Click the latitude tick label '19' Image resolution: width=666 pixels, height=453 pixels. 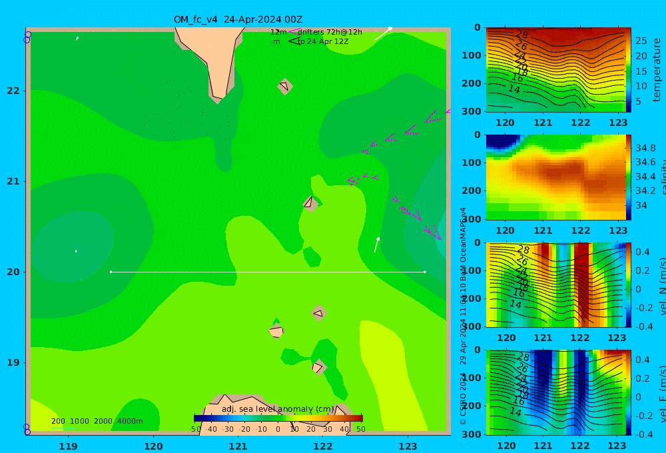click(13, 362)
